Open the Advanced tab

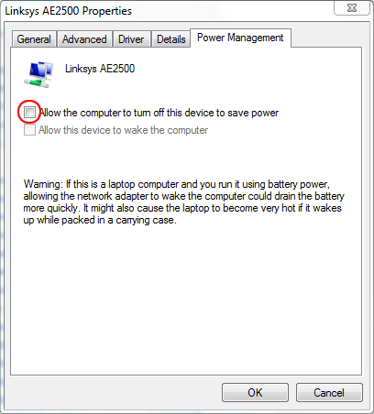pyautogui.click(x=84, y=39)
